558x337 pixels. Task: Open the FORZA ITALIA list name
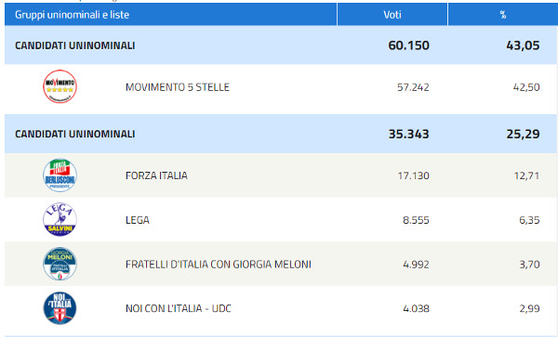(x=156, y=175)
